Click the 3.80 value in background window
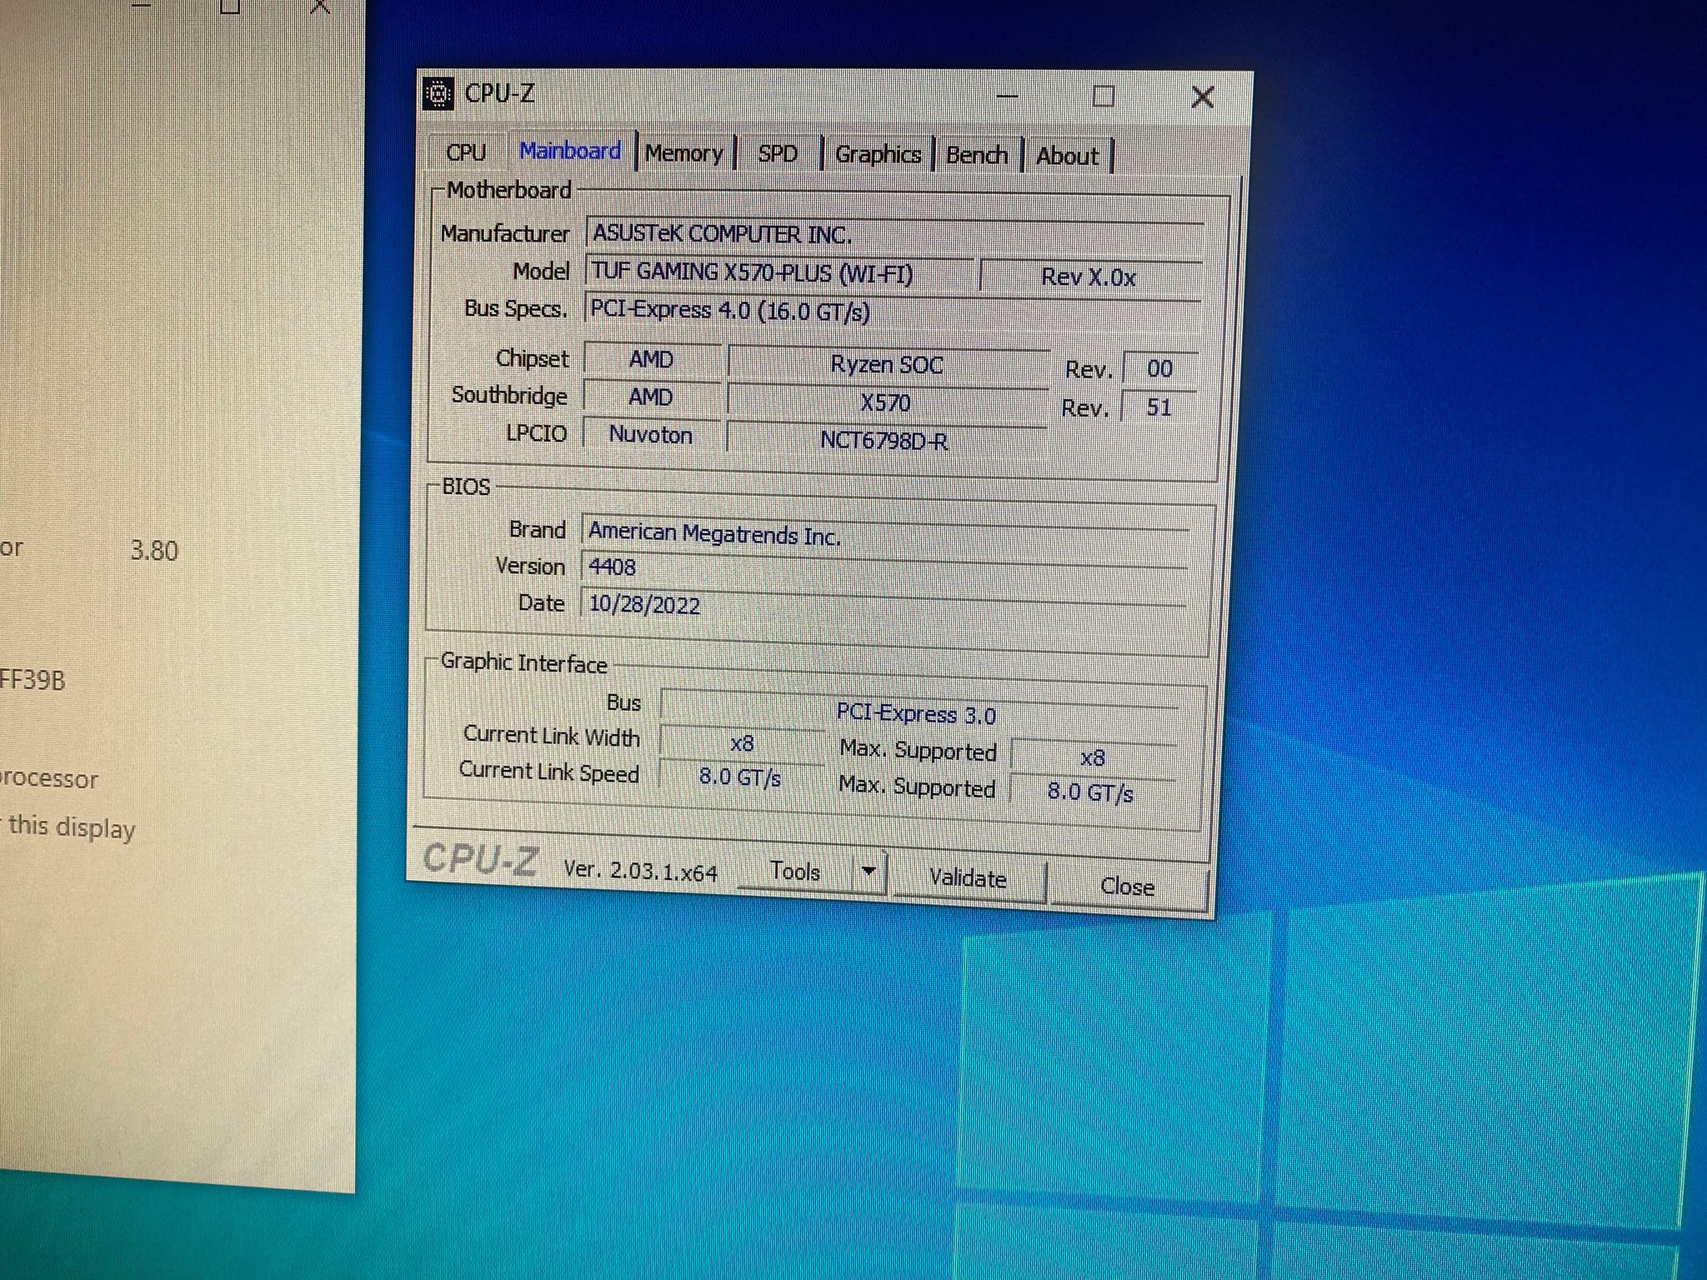 (x=154, y=551)
